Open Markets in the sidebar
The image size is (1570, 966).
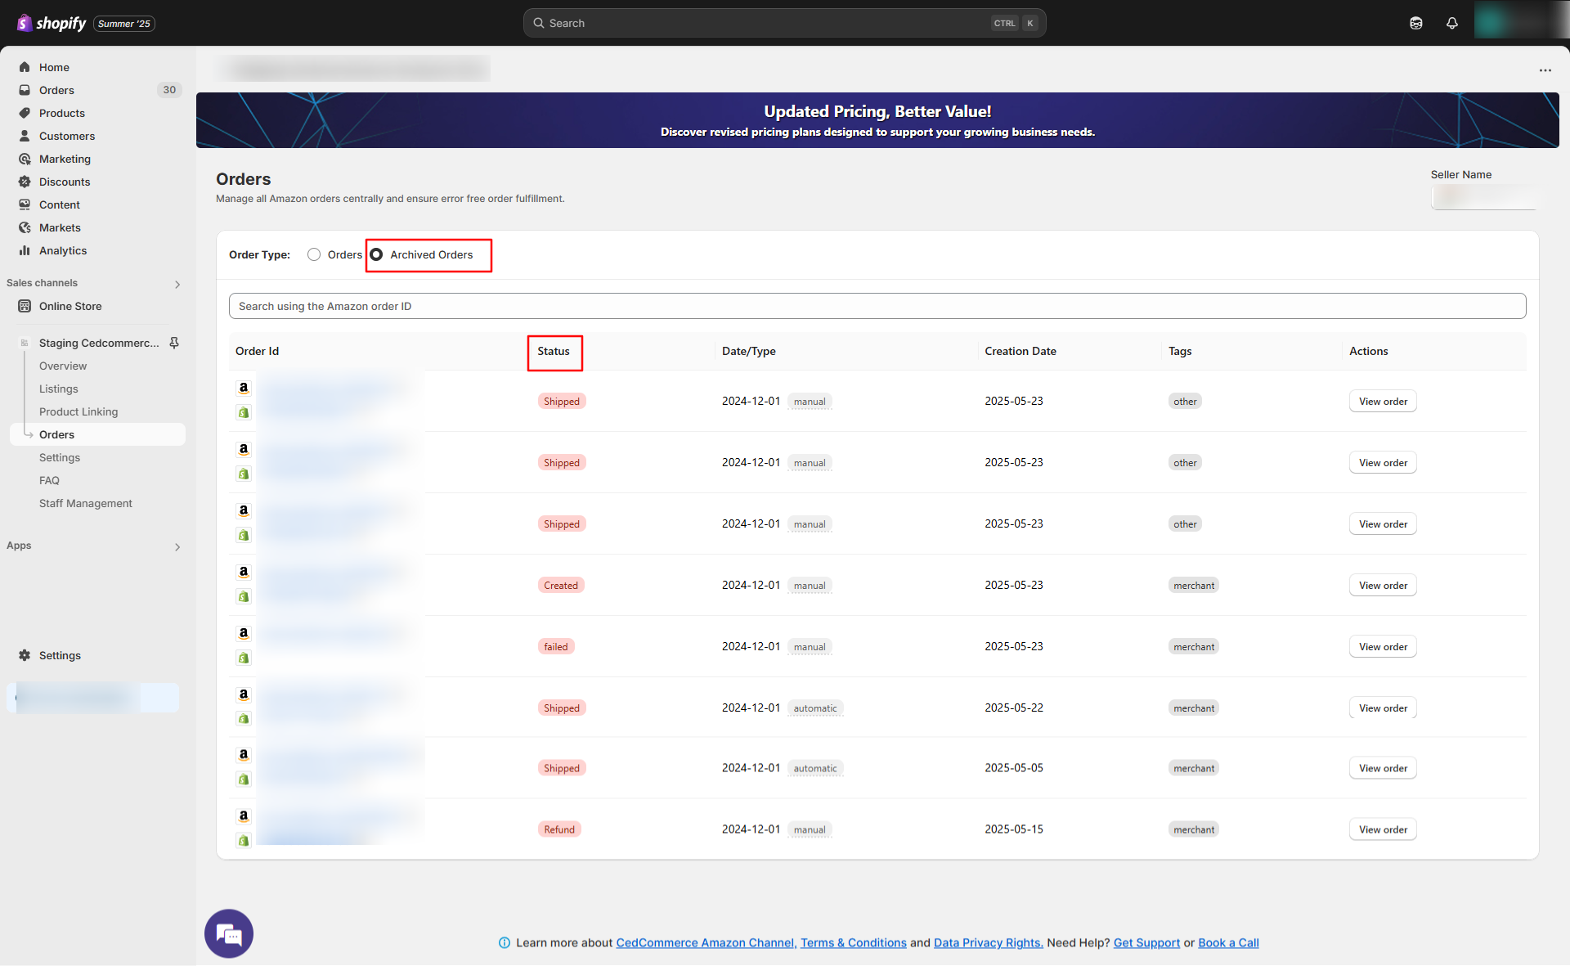point(60,227)
